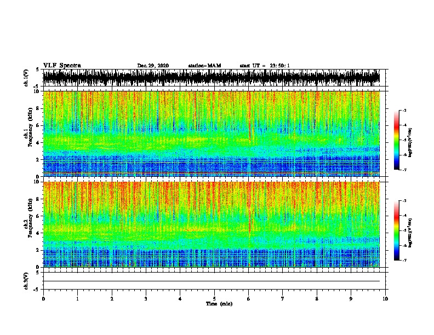The image size is (434, 335).
Task: Click the "5" tick on Time axis
Action: (x=214, y=299)
